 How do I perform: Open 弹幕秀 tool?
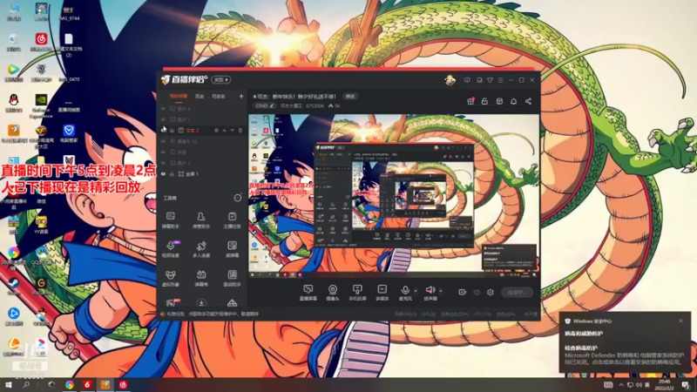(x=201, y=278)
